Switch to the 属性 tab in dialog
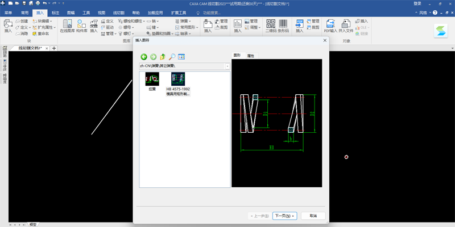The width and height of the screenshot is (455, 227). 251,56
